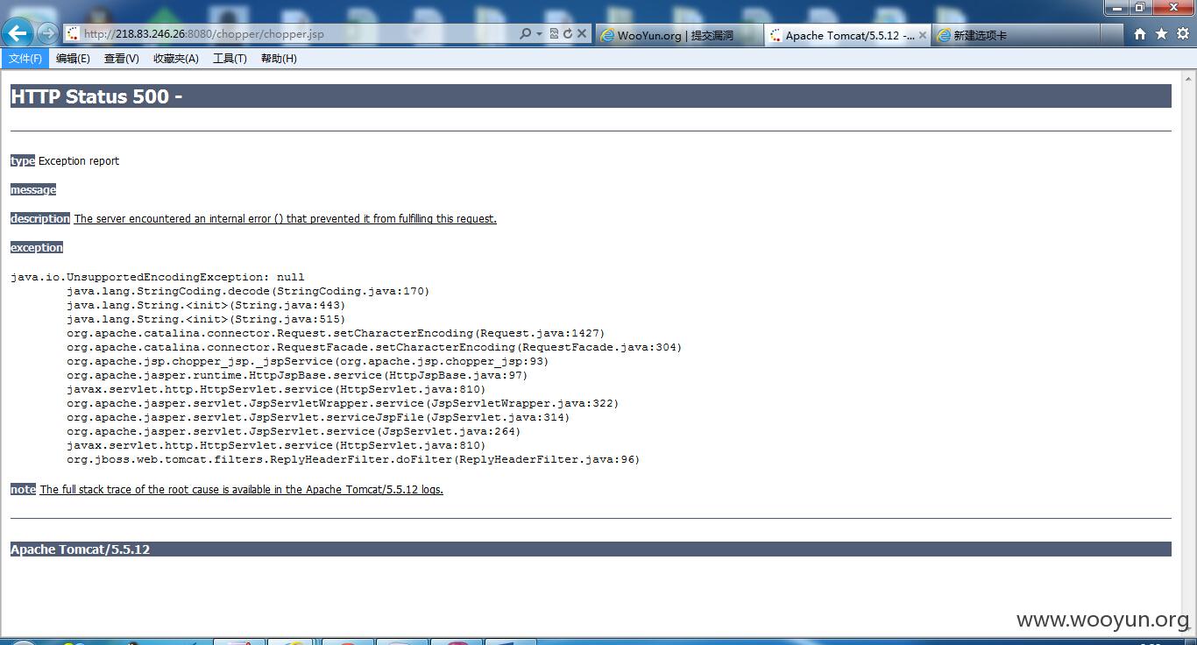Open the 帮助(H) menu
The height and width of the screenshot is (645, 1197).
pos(279,59)
